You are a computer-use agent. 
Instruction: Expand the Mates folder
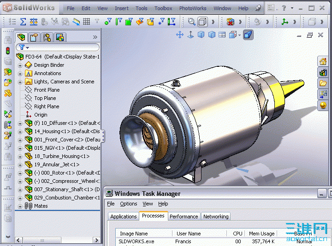click(x=20, y=206)
